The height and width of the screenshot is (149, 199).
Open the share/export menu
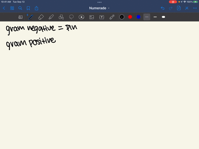[36, 8]
